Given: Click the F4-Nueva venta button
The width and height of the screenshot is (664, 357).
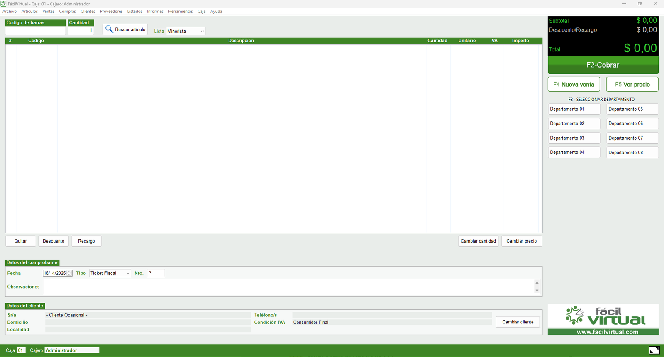Looking at the screenshot, I should [574, 84].
